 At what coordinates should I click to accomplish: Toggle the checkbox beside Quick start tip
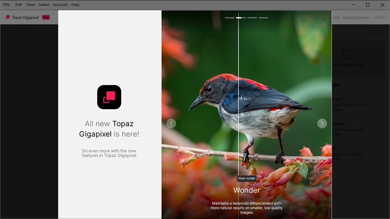click(x=379, y=99)
